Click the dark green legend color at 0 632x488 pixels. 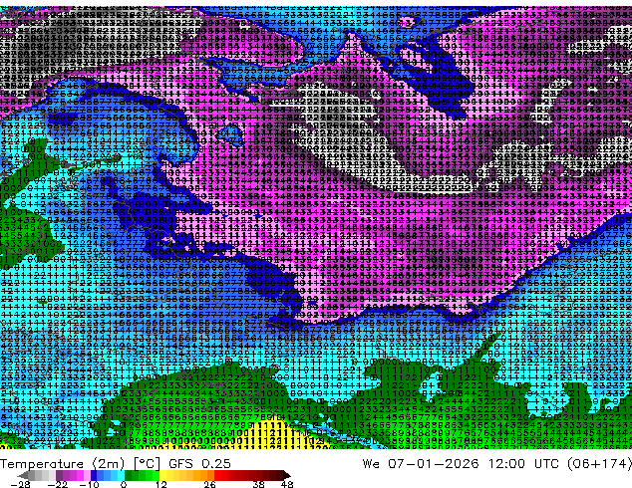click(x=128, y=475)
